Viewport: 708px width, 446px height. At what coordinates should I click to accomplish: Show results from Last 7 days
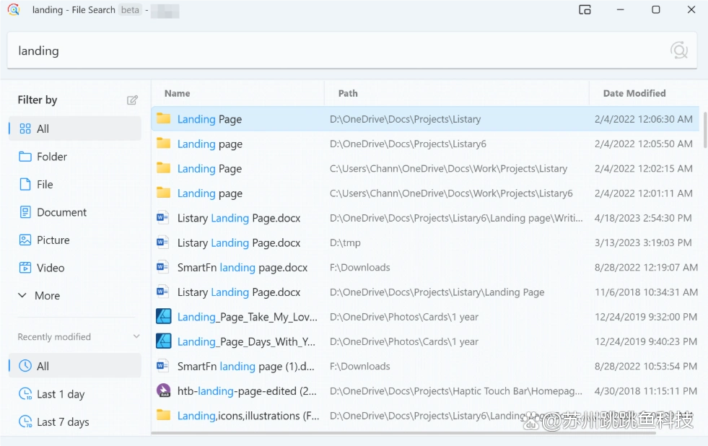[75, 421]
